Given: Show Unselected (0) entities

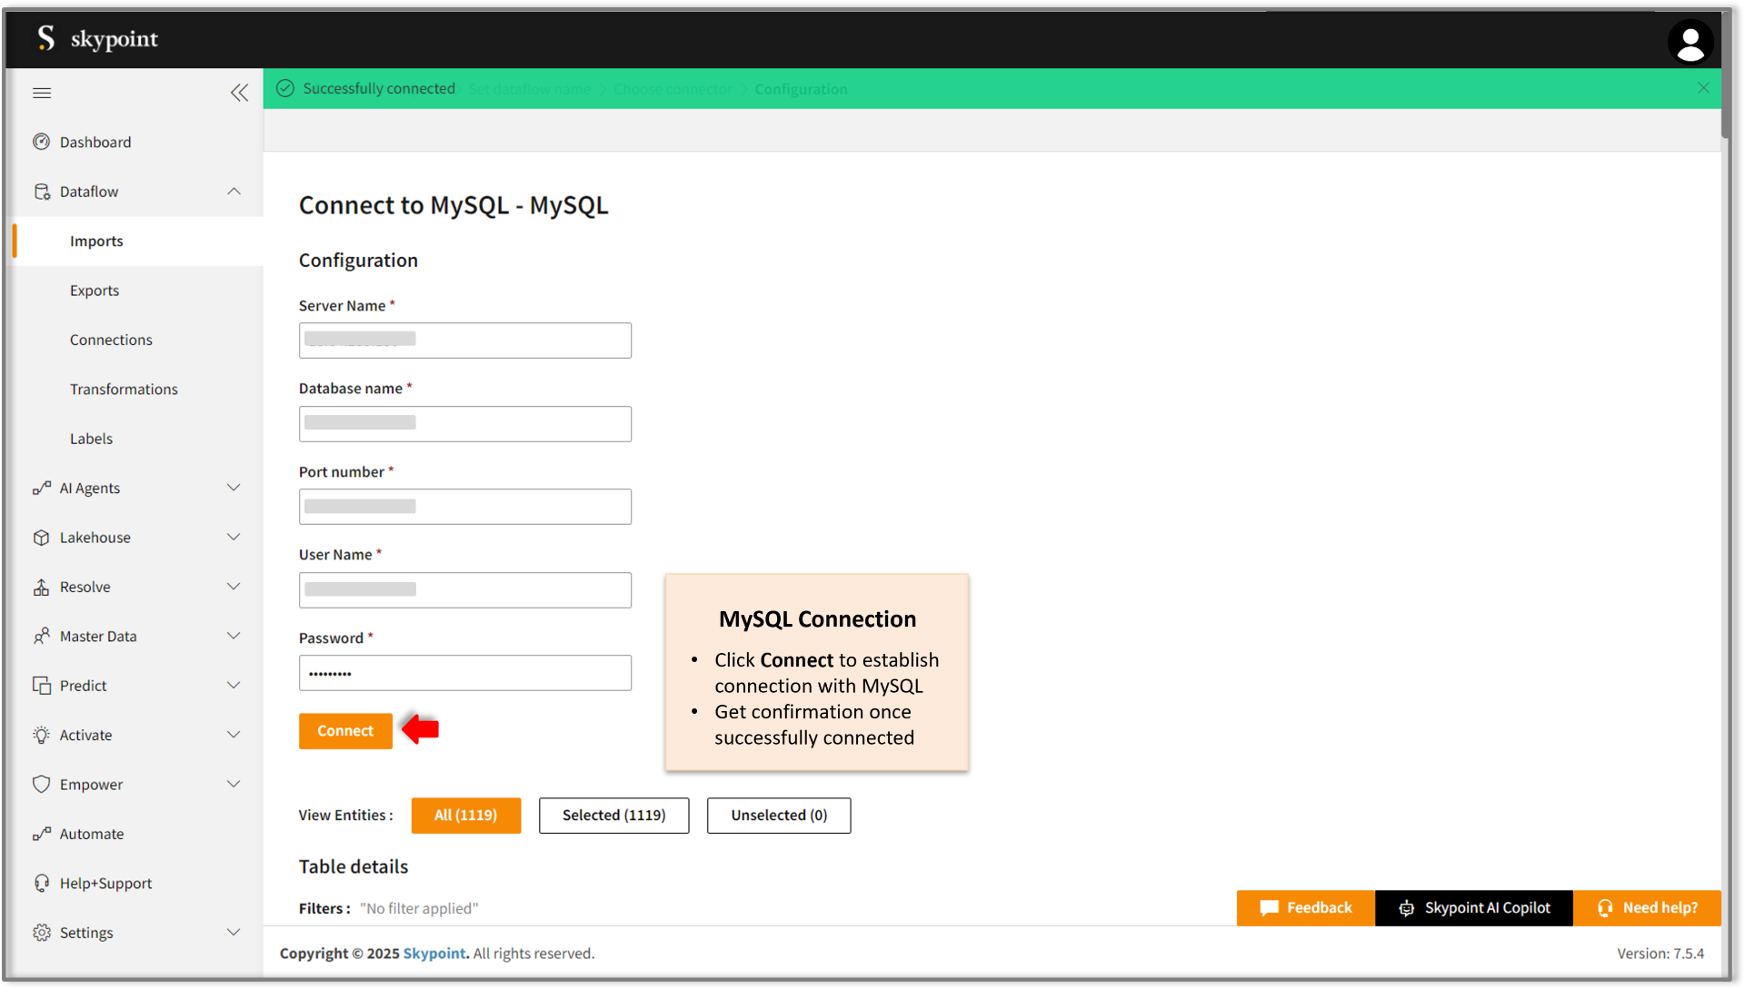Looking at the screenshot, I should pyautogui.click(x=779, y=815).
